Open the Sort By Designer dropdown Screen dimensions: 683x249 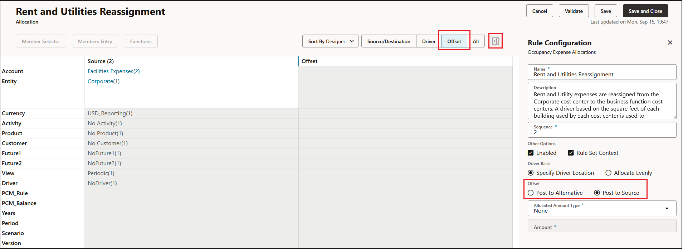(x=330, y=41)
